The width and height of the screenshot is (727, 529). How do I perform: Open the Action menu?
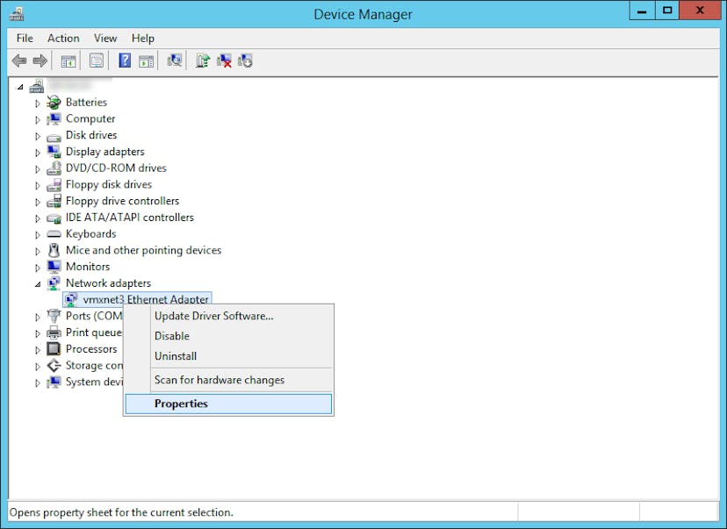(x=63, y=38)
